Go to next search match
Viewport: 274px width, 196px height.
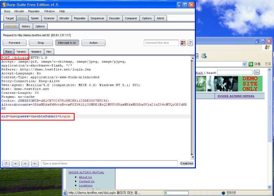(x=35, y=163)
